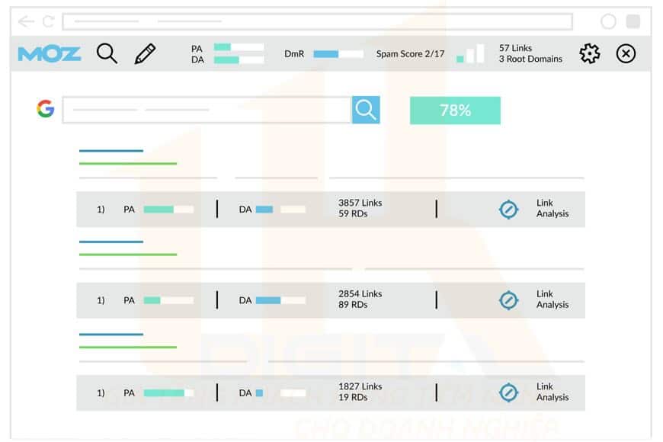Image resolution: width=663 pixels, height=442 pixels.
Task: Open the MozBar search magnifier tool
Action: (x=107, y=53)
